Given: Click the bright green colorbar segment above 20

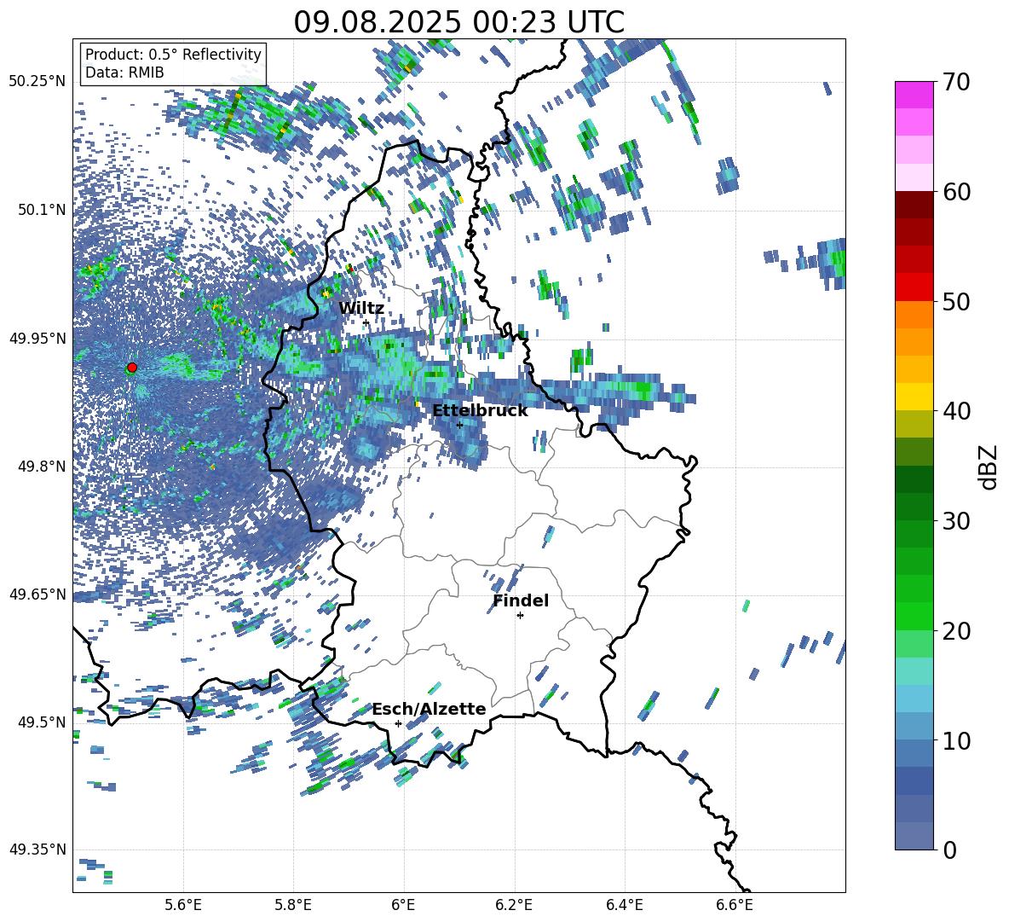Looking at the screenshot, I should click(914, 616).
